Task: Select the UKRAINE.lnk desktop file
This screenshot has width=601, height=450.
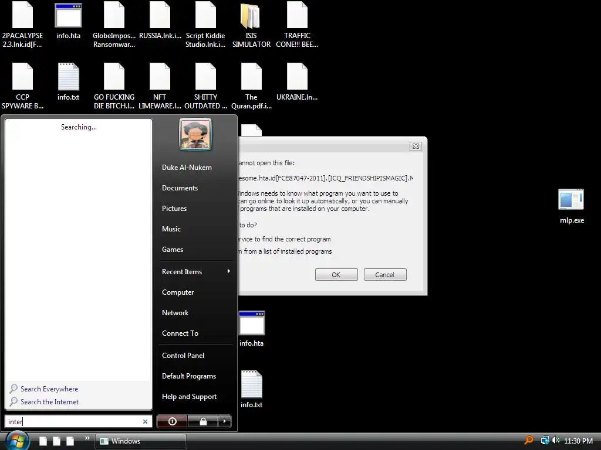Action: click(x=297, y=83)
